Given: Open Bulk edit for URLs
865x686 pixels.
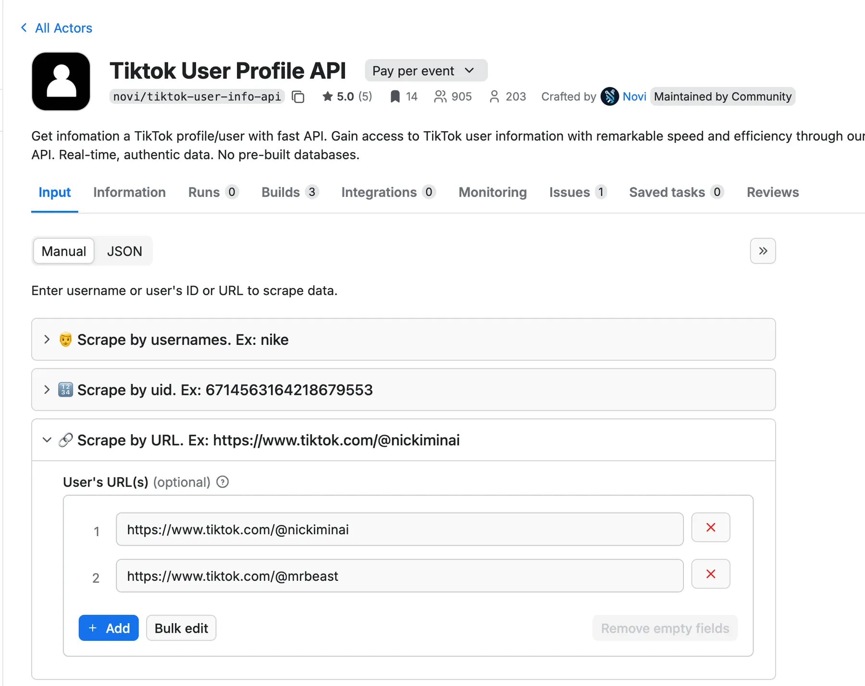Looking at the screenshot, I should coord(181,628).
